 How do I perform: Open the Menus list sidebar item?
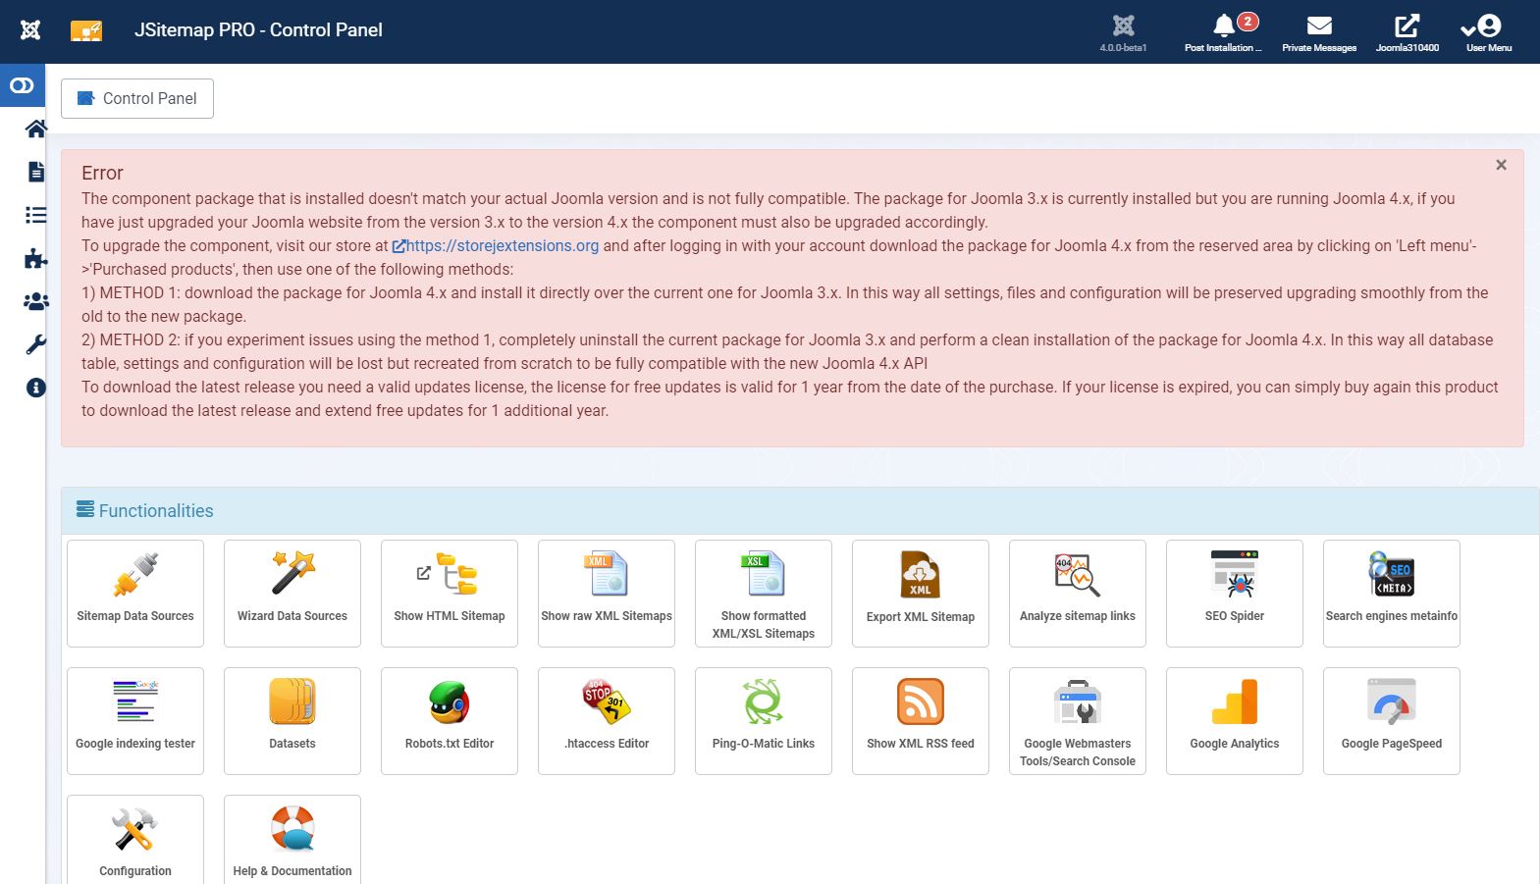[x=35, y=215]
